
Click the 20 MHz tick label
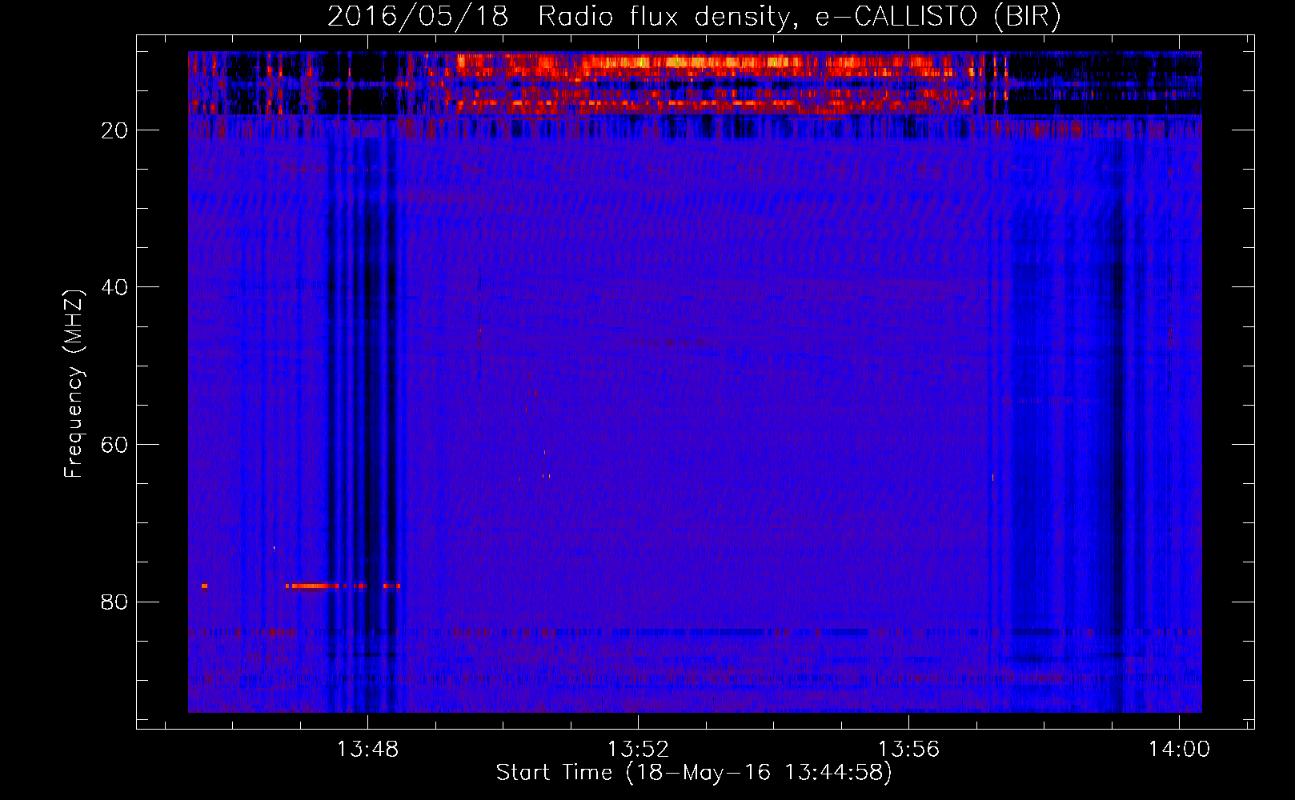(115, 130)
